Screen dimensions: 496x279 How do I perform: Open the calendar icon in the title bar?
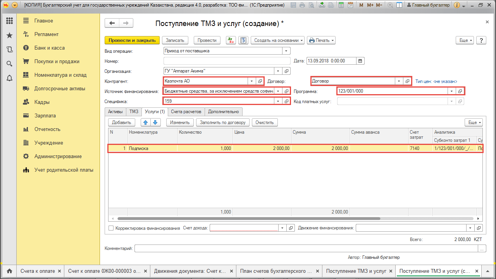(x=350, y=5)
